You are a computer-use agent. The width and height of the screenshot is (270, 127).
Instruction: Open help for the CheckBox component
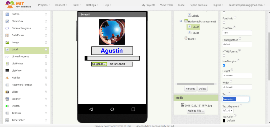click(x=46, y=21)
